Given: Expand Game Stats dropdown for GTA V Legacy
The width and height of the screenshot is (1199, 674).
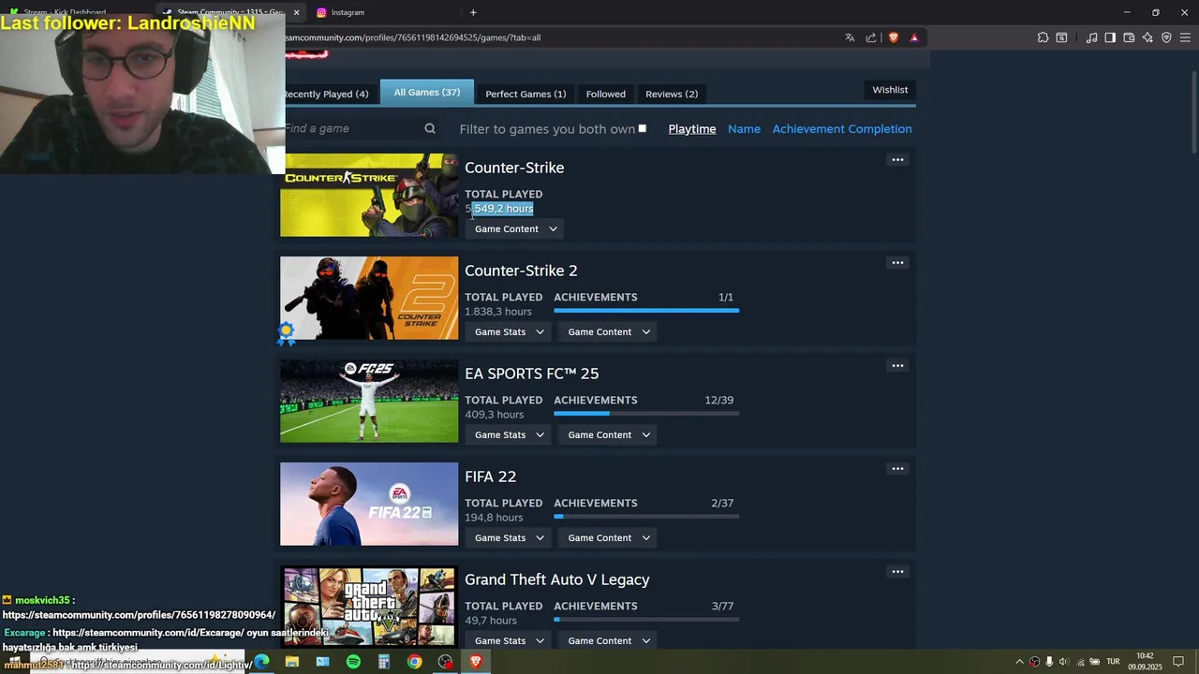Looking at the screenshot, I should tap(509, 640).
